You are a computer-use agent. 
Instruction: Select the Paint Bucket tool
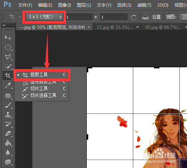pyautogui.click(x=8, y=143)
